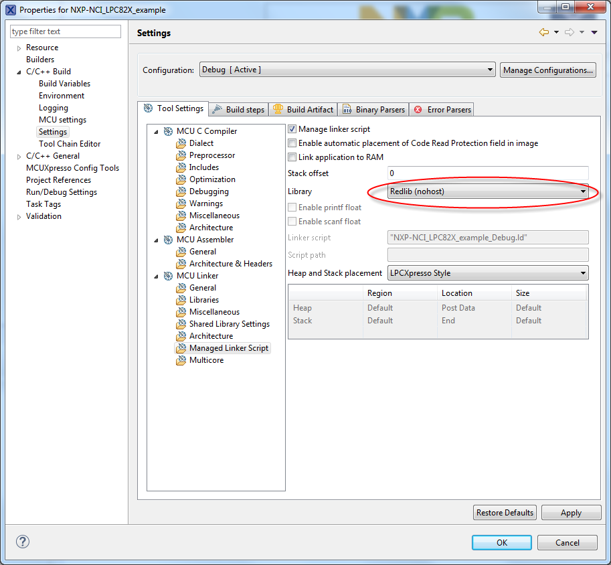Open back history dropdown arrow
Screen dimensions: 611x565
(x=556, y=32)
